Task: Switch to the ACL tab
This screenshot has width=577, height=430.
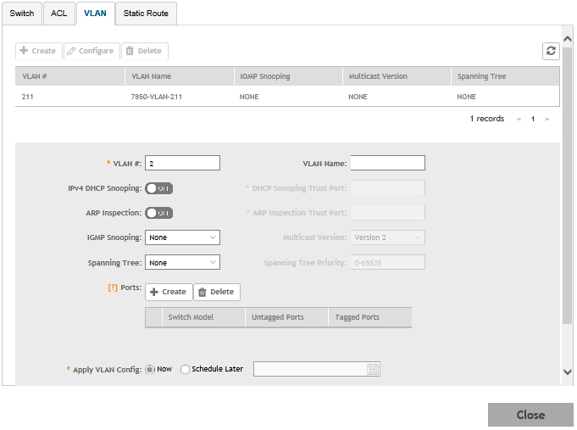Action: click(x=58, y=14)
